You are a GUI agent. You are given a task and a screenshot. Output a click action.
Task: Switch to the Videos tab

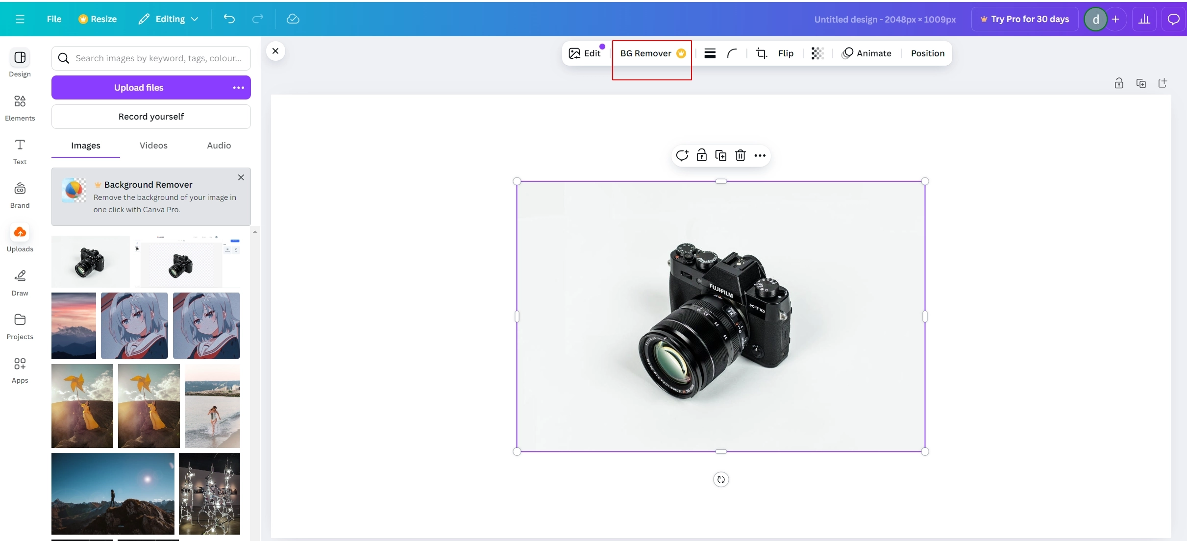pos(153,146)
